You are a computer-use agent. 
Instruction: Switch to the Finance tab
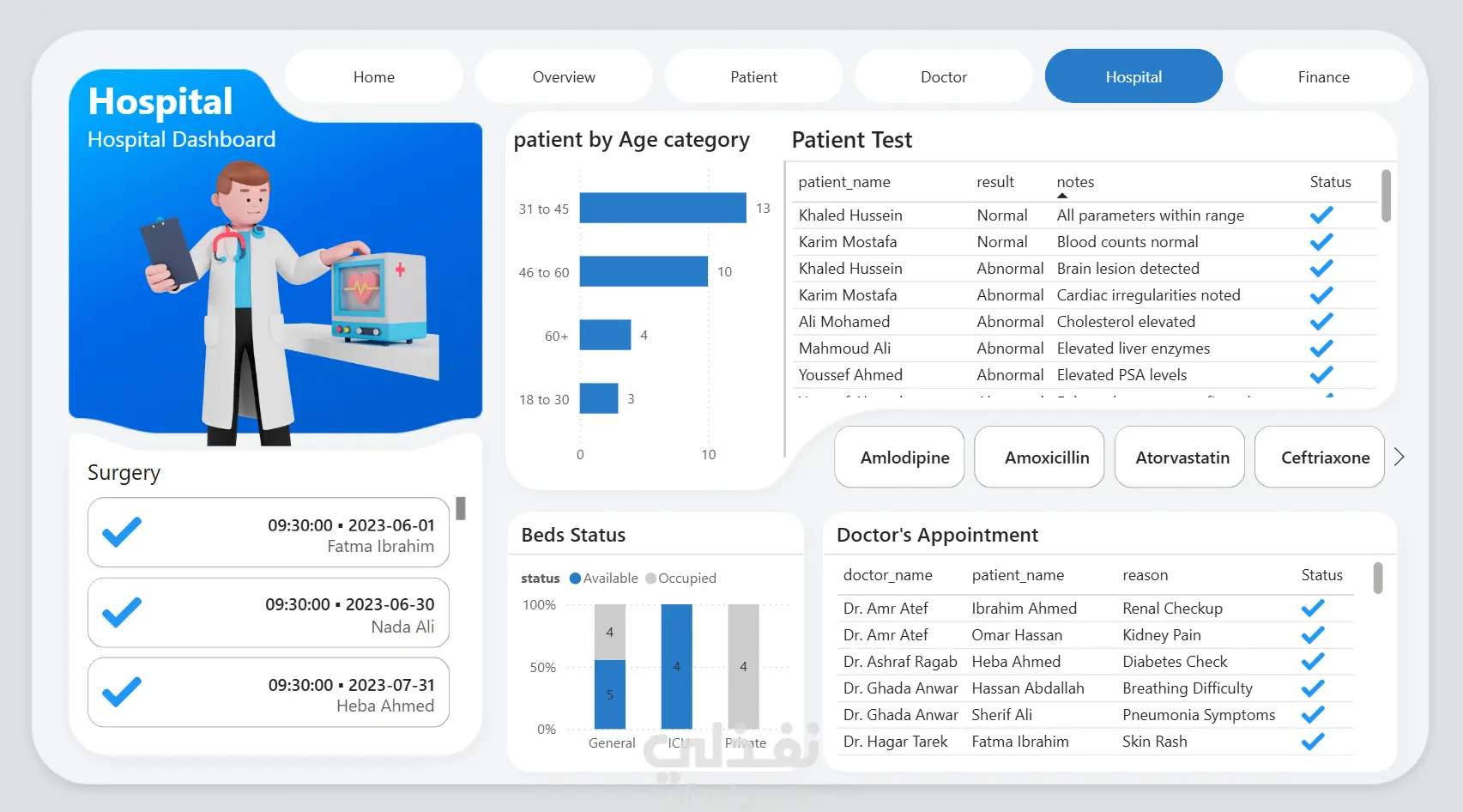[x=1323, y=76]
